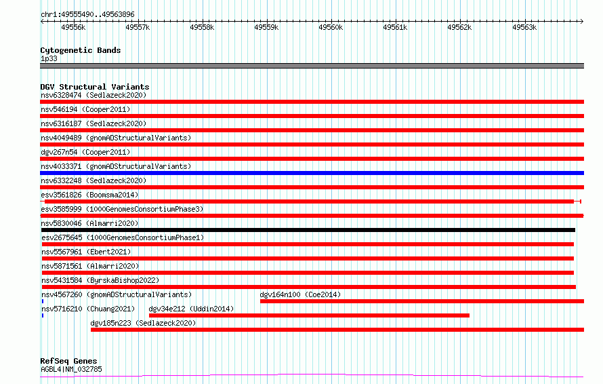
Task: Open esv2675645 (1000GenomesConsortiumPhase1) label
Action: point(123,237)
